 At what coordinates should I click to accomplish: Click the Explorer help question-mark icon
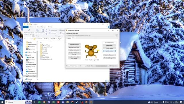coord(108,27)
